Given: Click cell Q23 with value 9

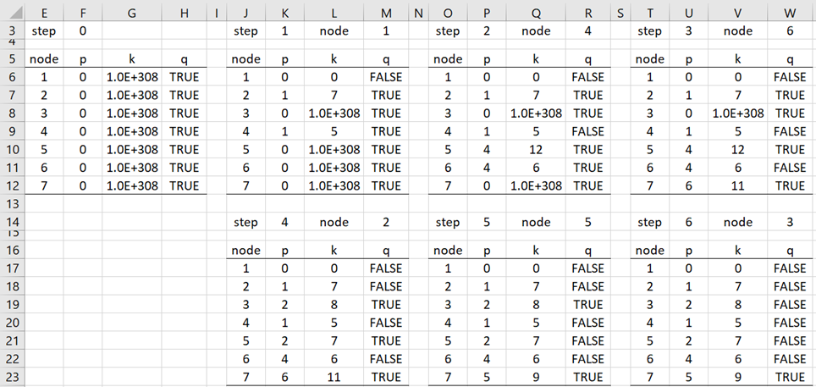Looking at the screenshot, I should coord(536,377).
